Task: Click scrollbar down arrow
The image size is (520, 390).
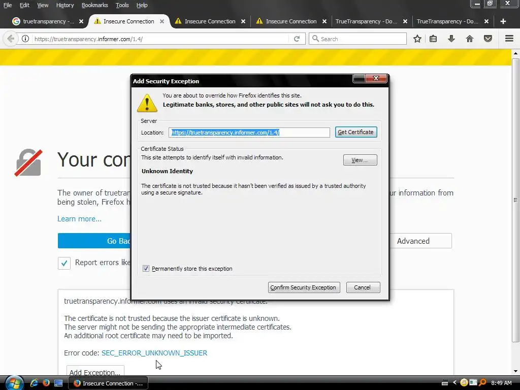Action: 515,371
